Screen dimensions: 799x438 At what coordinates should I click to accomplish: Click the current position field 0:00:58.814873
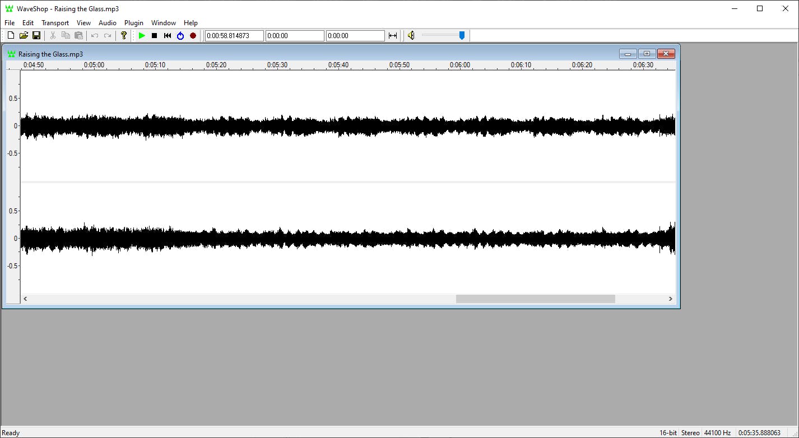click(x=234, y=36)
